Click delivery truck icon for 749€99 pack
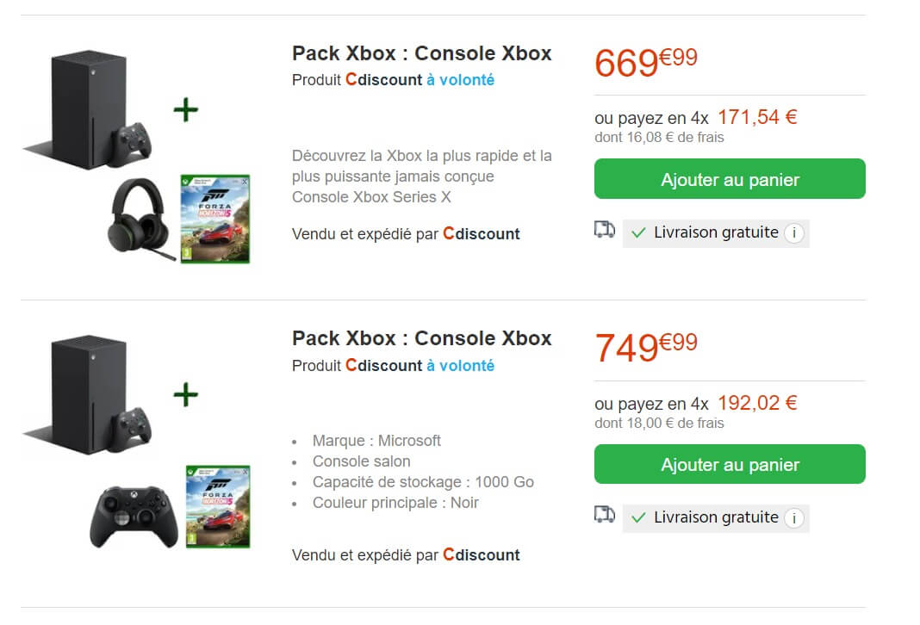This screenshot has height=625, width=920. (x=605, y=515)
